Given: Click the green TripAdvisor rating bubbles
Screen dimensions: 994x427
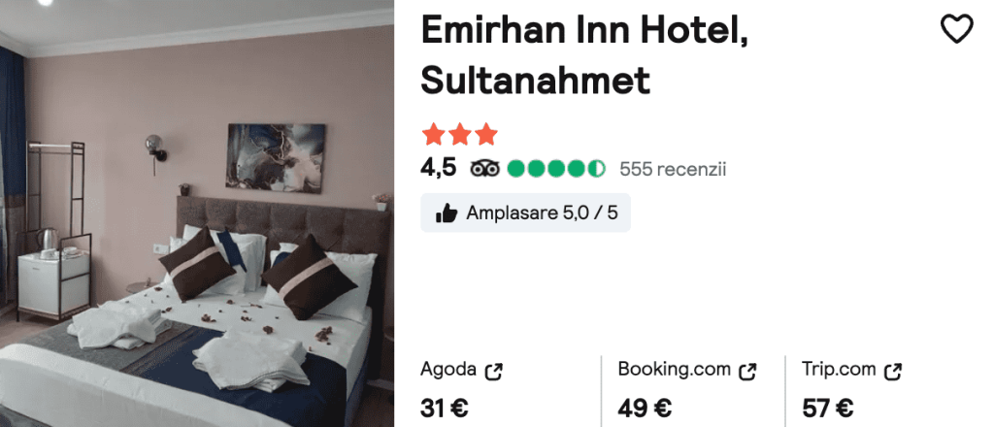Looking at the screenshot, I should [556, 169].
